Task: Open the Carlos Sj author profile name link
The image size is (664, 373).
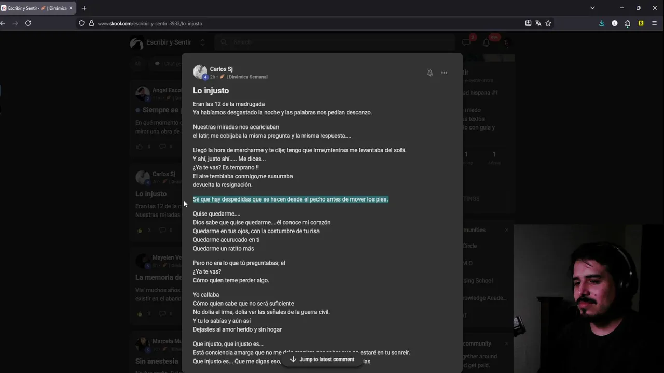Action: click(221, 69)
